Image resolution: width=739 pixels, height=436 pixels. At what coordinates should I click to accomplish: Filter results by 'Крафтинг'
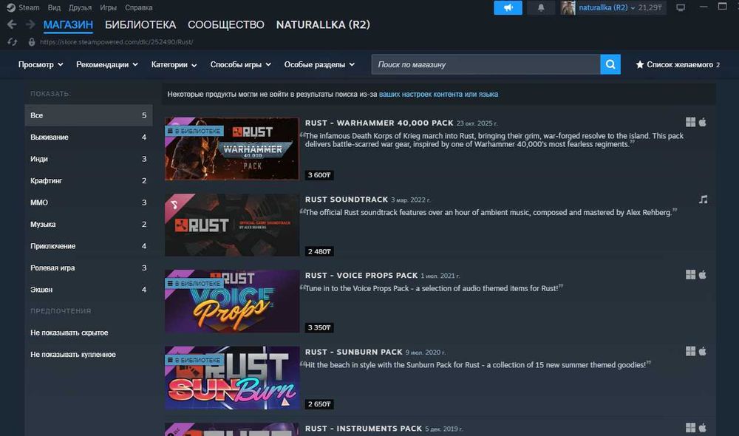(89, 180)
